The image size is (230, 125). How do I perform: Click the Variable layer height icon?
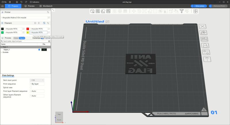(125, 11)
